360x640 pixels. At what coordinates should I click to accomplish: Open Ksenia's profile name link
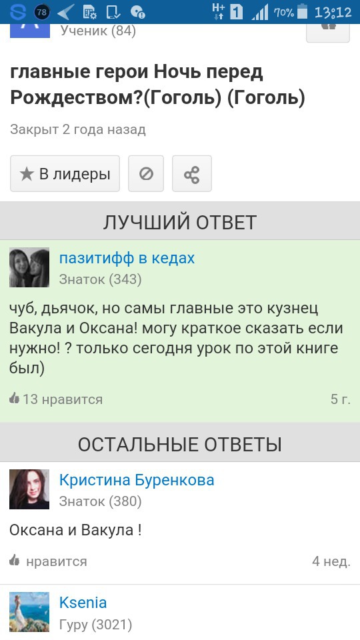(x=83, y=603)
